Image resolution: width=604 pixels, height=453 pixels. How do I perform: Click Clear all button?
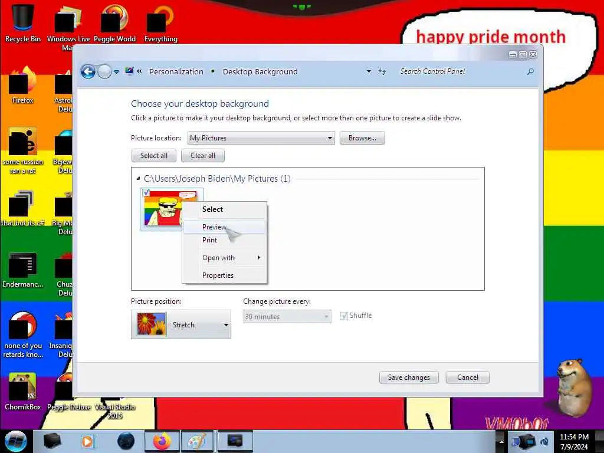click(203, 156)
